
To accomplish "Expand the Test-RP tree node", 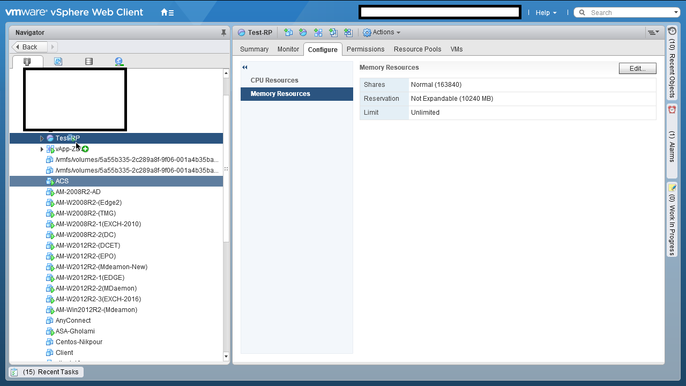I will pos(42,138).
